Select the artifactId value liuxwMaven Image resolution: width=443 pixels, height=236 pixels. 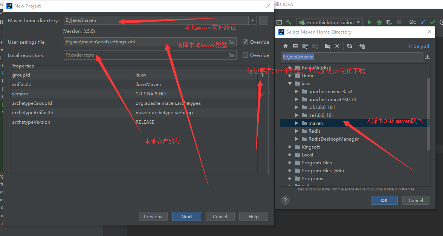[x=148, y=84]
